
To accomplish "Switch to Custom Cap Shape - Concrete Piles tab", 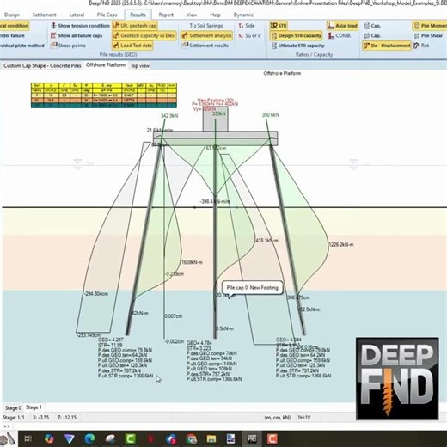I will coord(42,66).
